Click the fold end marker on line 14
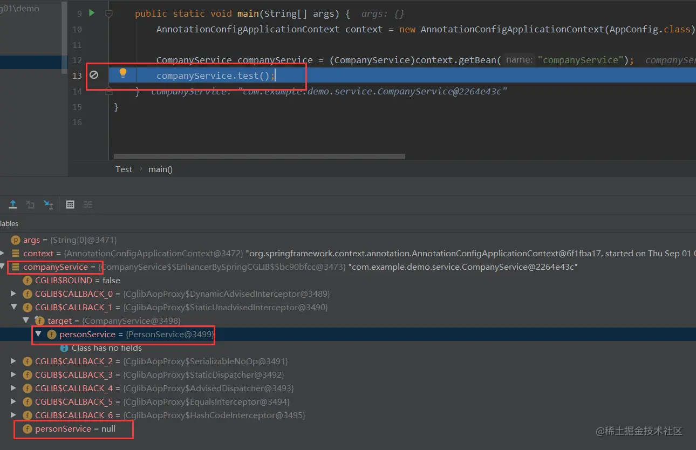696x450 pixels. [x=109, y=91]
